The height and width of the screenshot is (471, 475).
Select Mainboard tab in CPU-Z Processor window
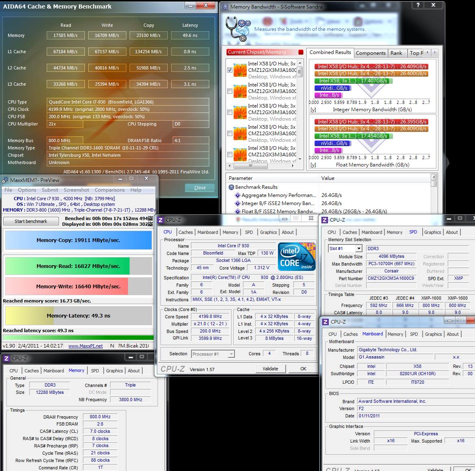(208, 232)
